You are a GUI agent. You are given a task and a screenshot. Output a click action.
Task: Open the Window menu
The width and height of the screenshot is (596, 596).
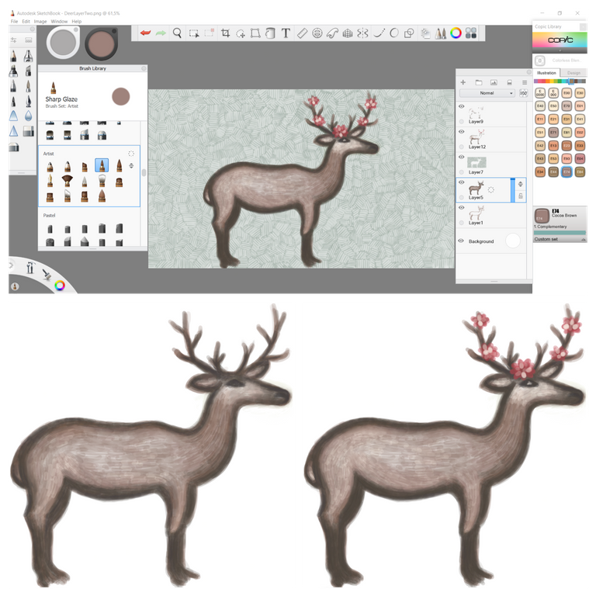(59, 21)
